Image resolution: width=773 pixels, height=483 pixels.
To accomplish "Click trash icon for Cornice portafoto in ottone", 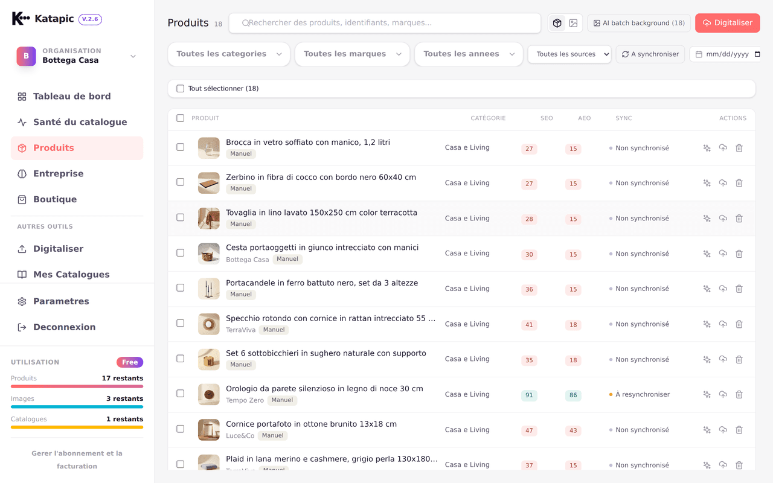I will pyautogui.click(x=739, y=430).
